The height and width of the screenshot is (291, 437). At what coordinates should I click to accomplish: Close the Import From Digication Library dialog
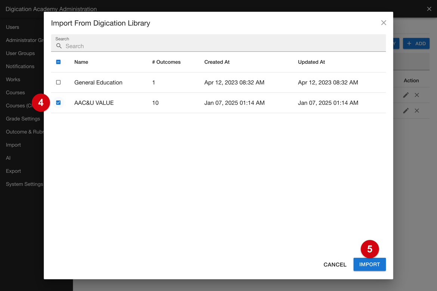click(384, 23)
